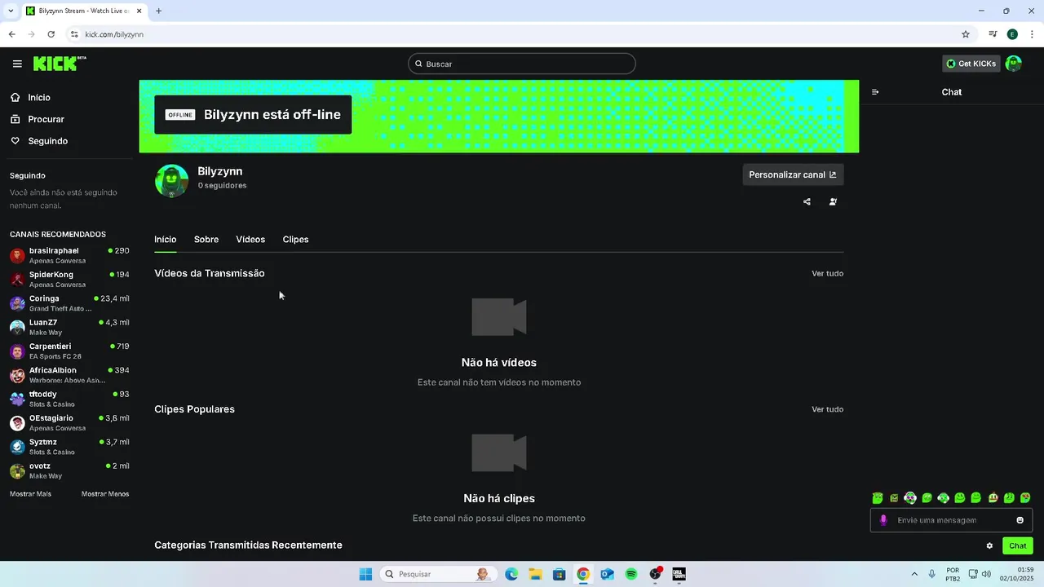The width and height of the screenshot is (1044, 587).
Task: Open the emoji picker in chat input
Action: point(1020,520)
